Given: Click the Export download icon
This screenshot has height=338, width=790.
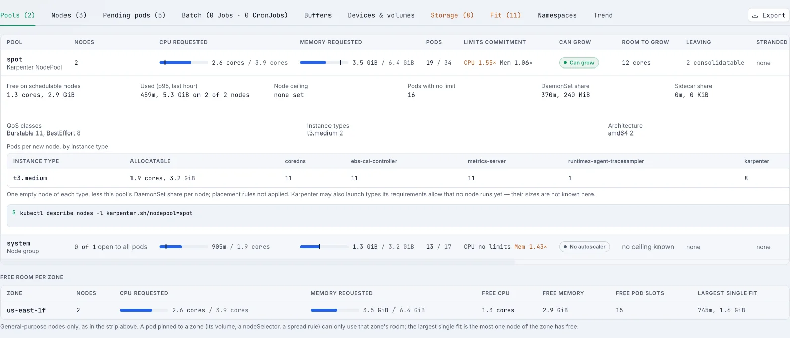Looking at the screenshot, I should 755,15.
